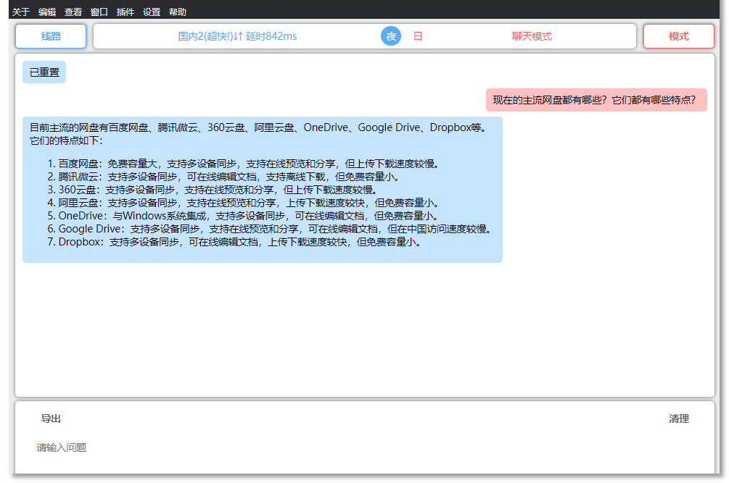Image resolution: width=729 pixels, height=483 pixels.
Task: Click the red 模式 mode button
Action: [x=678, y=36]
